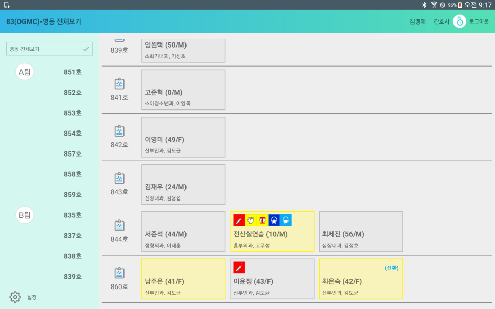Open patient card 최은숙 (42/F)
The width and height of the screenshot is (495, 309).
[x=361, y=279]
